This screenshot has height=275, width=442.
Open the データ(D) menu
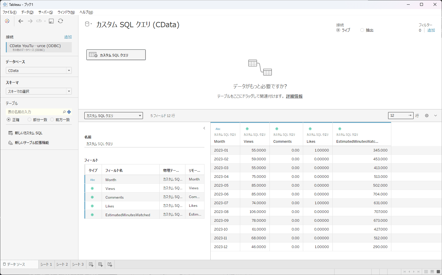27,12
